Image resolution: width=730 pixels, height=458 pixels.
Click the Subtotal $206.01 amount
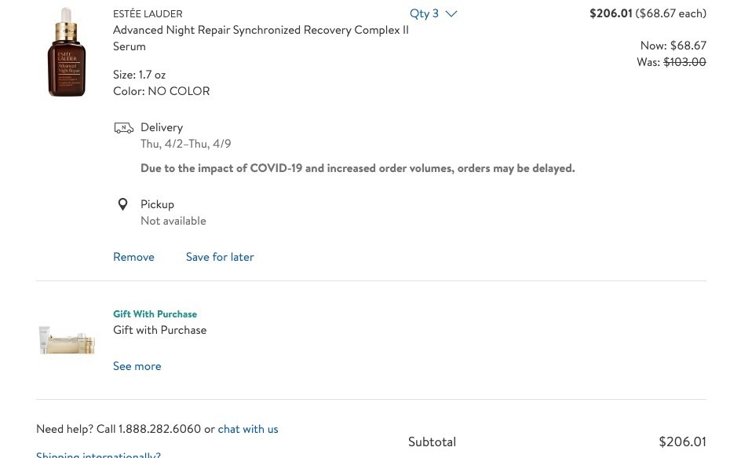point(683,442)
